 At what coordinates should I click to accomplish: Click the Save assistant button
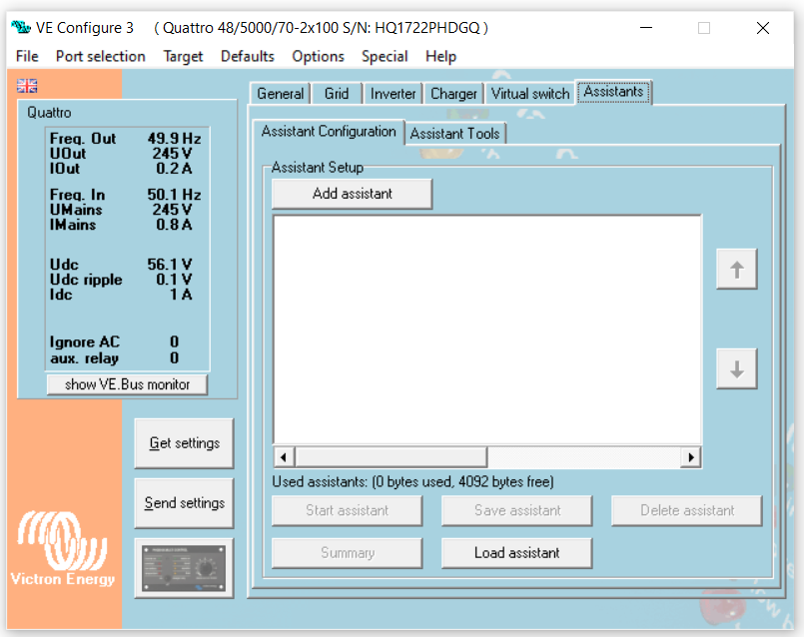click(517, 510)
